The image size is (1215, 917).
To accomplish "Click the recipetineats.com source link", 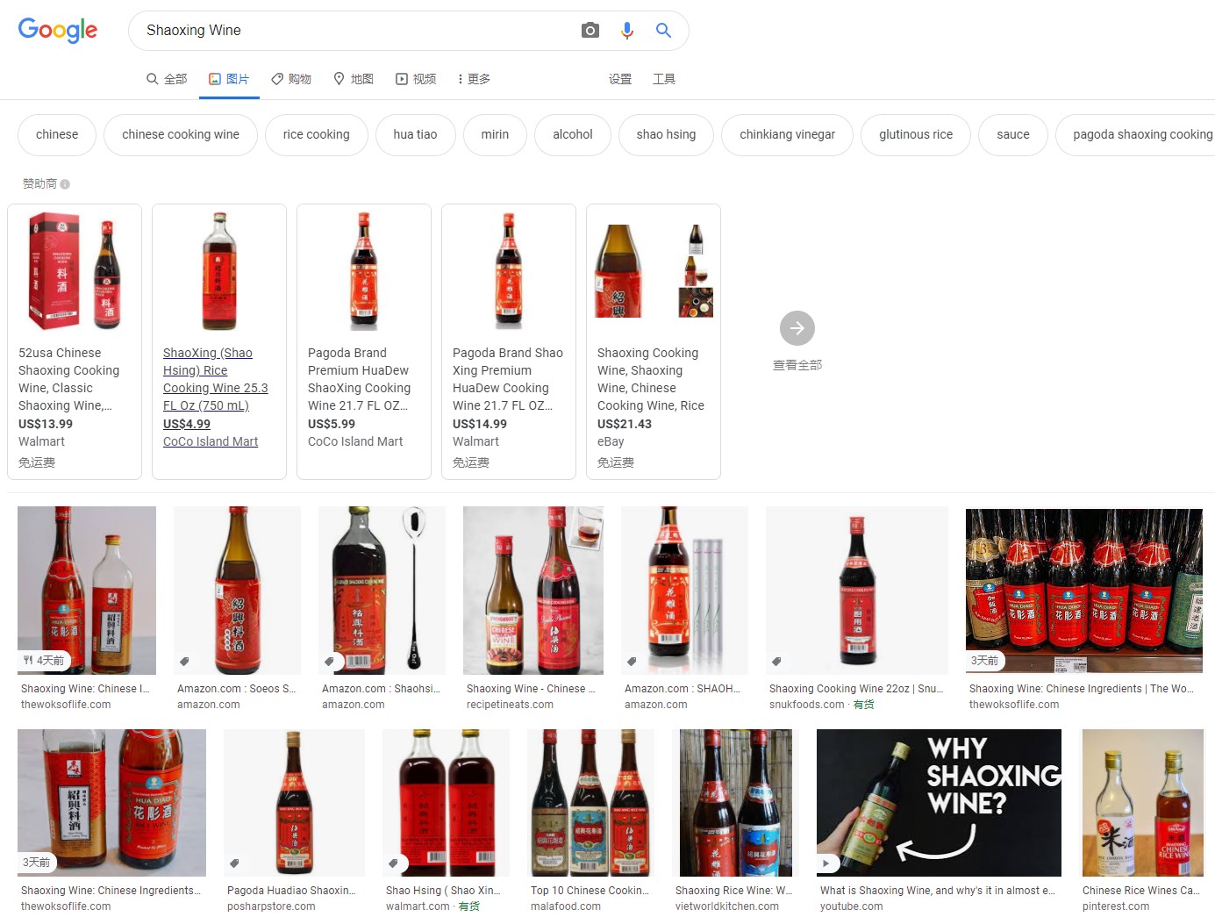I will click(x=510, y=705).
